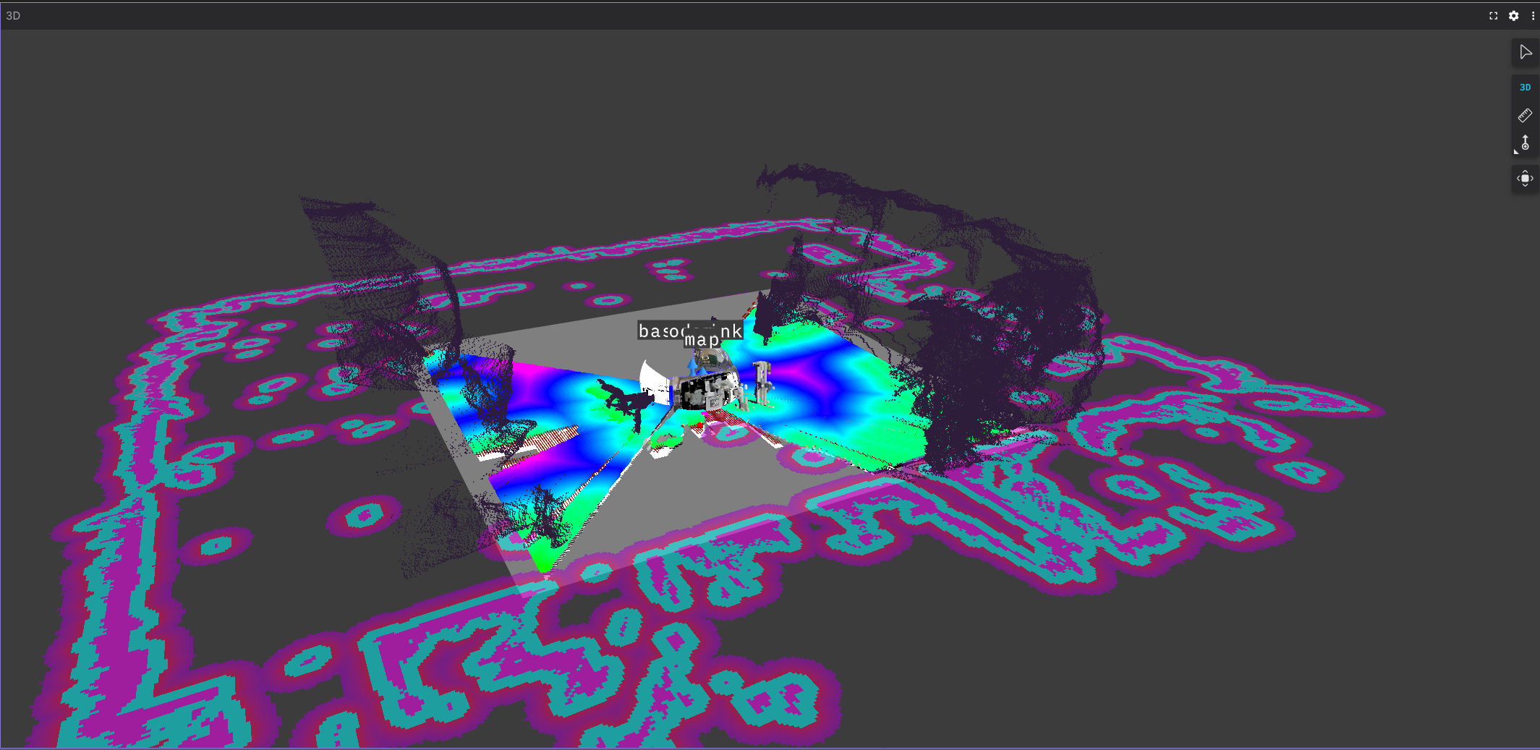Viewport: 1540px width, 750px height.
Task: Click the measure distance ruler icon
Action: pyautogui.click(x=1525, y=115)
